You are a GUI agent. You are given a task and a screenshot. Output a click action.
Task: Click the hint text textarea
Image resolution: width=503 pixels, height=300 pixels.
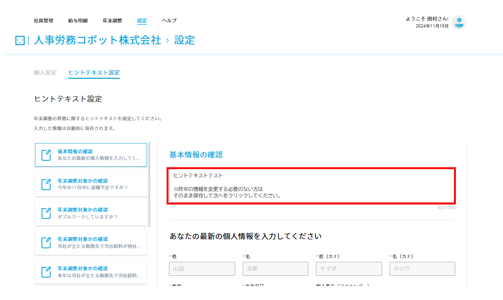click(x=312, y=186)
